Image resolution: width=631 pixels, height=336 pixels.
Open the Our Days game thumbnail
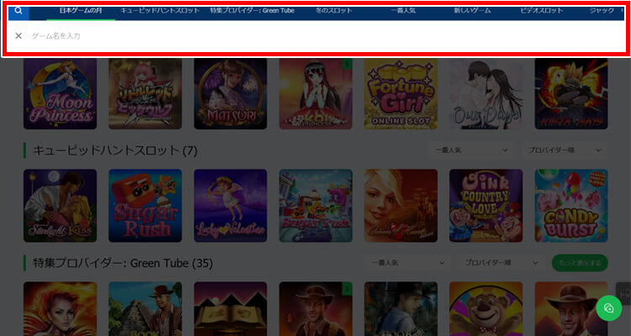[x=486, y=93]
